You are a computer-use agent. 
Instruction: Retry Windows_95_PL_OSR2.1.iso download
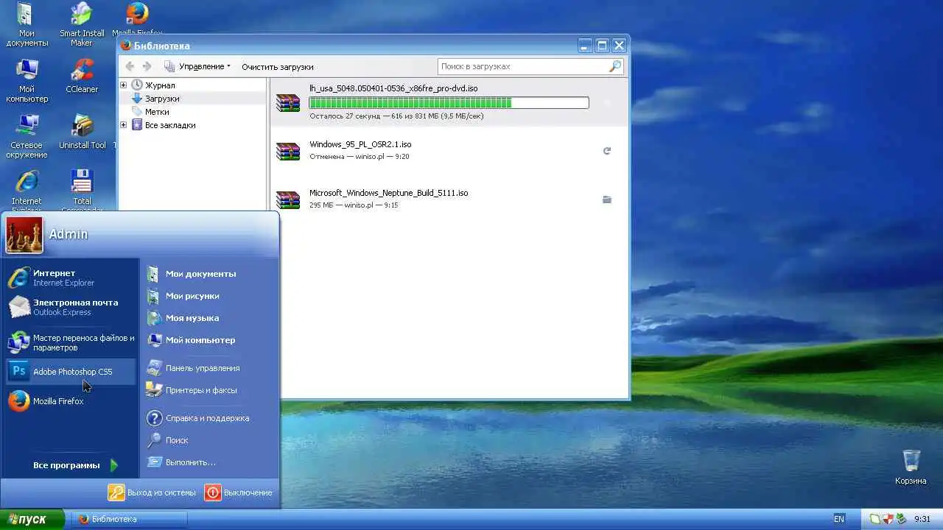[607, 151]
